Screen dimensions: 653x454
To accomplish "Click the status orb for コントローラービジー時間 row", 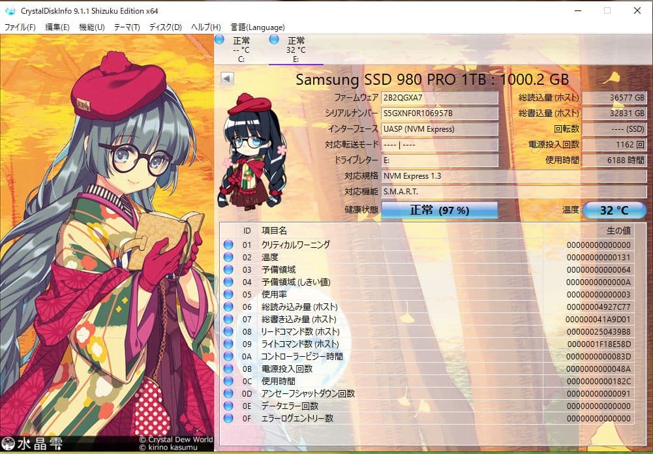I will [x=228, y=357].
